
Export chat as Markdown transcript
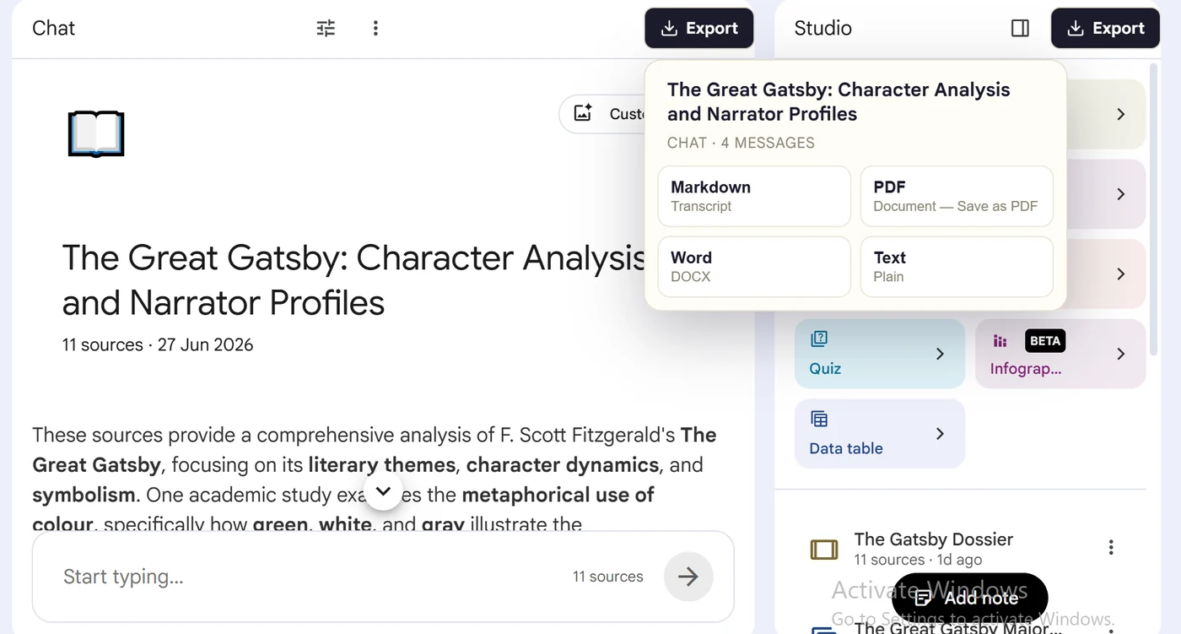[754, 196]
